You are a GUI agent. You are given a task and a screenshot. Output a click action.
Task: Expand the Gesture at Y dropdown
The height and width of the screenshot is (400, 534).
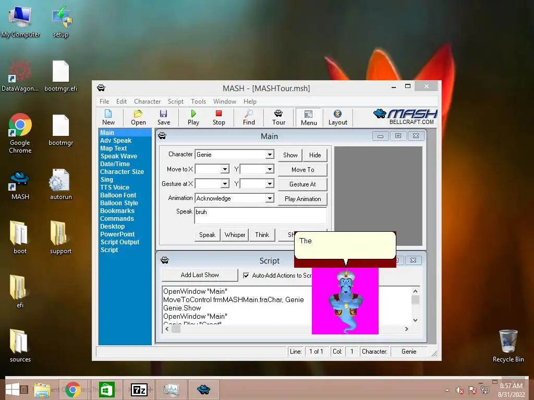click(270, 184)
